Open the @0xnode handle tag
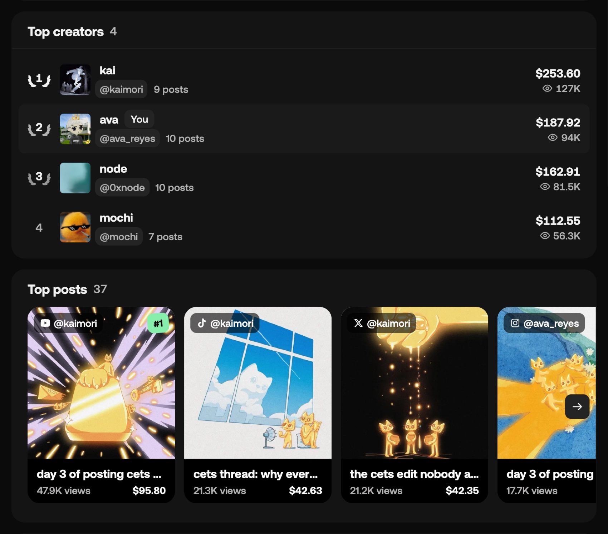This screenshot has height=534, width=608. tap(122, 187)
